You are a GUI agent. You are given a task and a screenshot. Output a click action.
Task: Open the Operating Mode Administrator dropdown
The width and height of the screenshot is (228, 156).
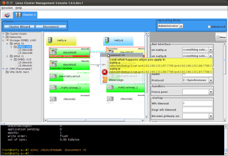181,26
